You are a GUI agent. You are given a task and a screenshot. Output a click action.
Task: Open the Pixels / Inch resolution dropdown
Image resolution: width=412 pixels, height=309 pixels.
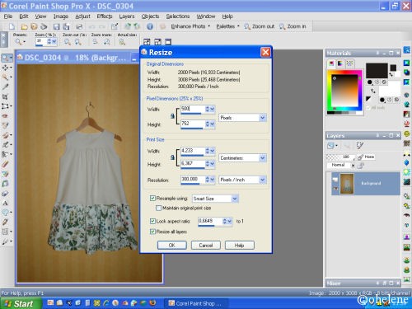coord(262,180)
